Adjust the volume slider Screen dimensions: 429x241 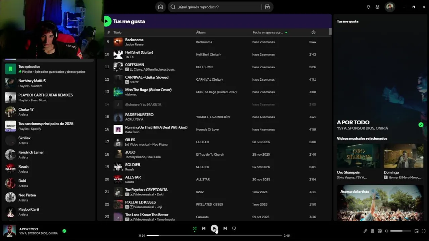tap(400, 231)
